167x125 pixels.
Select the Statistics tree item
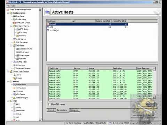[19, 91]
